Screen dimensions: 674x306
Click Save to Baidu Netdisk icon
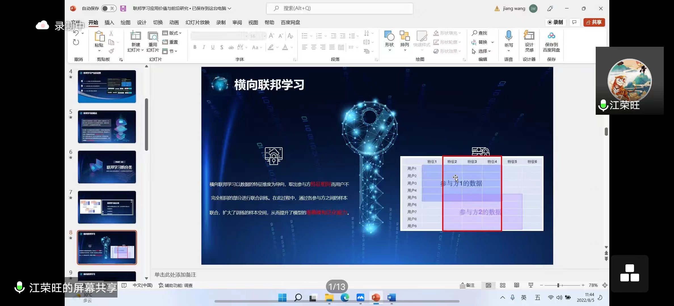[551, 36]
